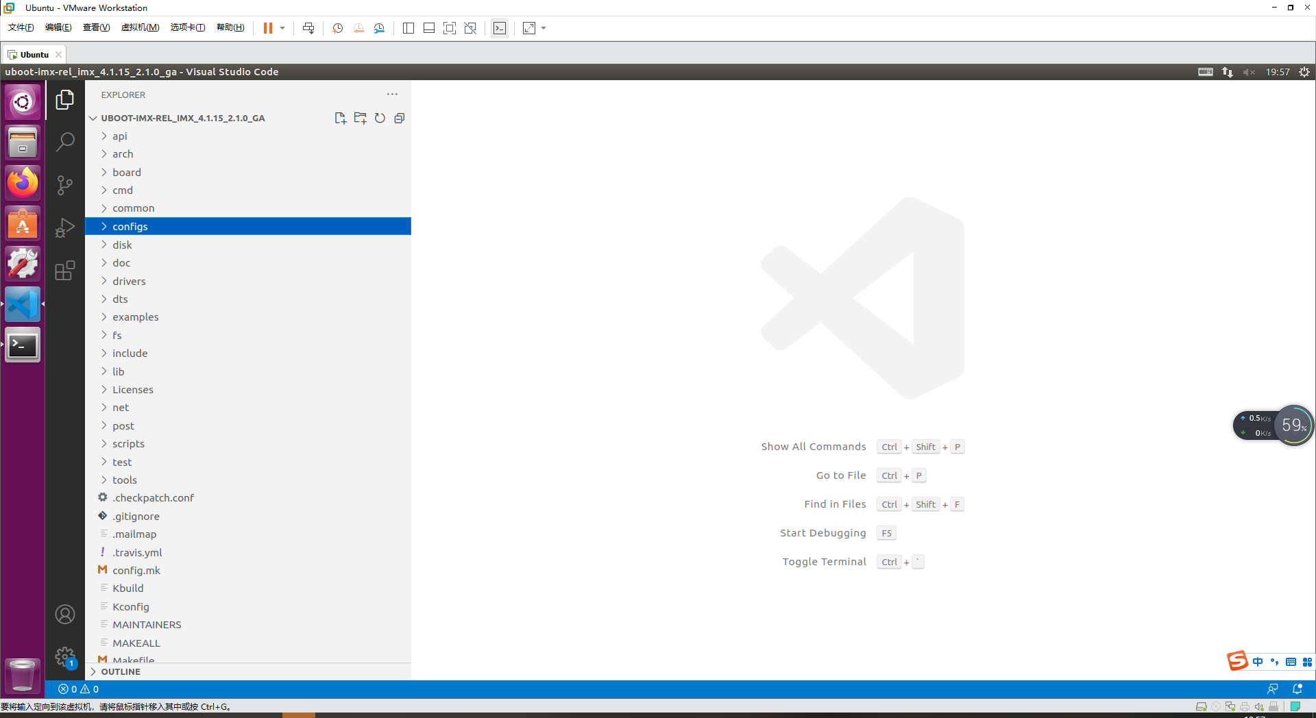Expand the configs folder
The image size is (1316, 718).
248,226
